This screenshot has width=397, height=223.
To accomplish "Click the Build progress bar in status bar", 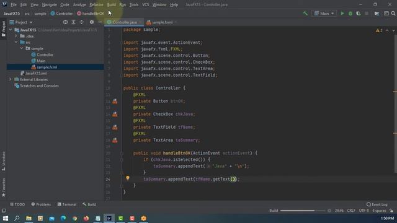I will click(x=303, y=211).
